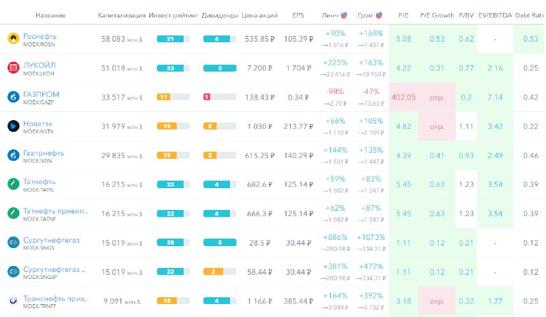Click Роснефть P/BV value 0.62
The width and height of the screenshot is (546, 317).
[x=466, y=39]
